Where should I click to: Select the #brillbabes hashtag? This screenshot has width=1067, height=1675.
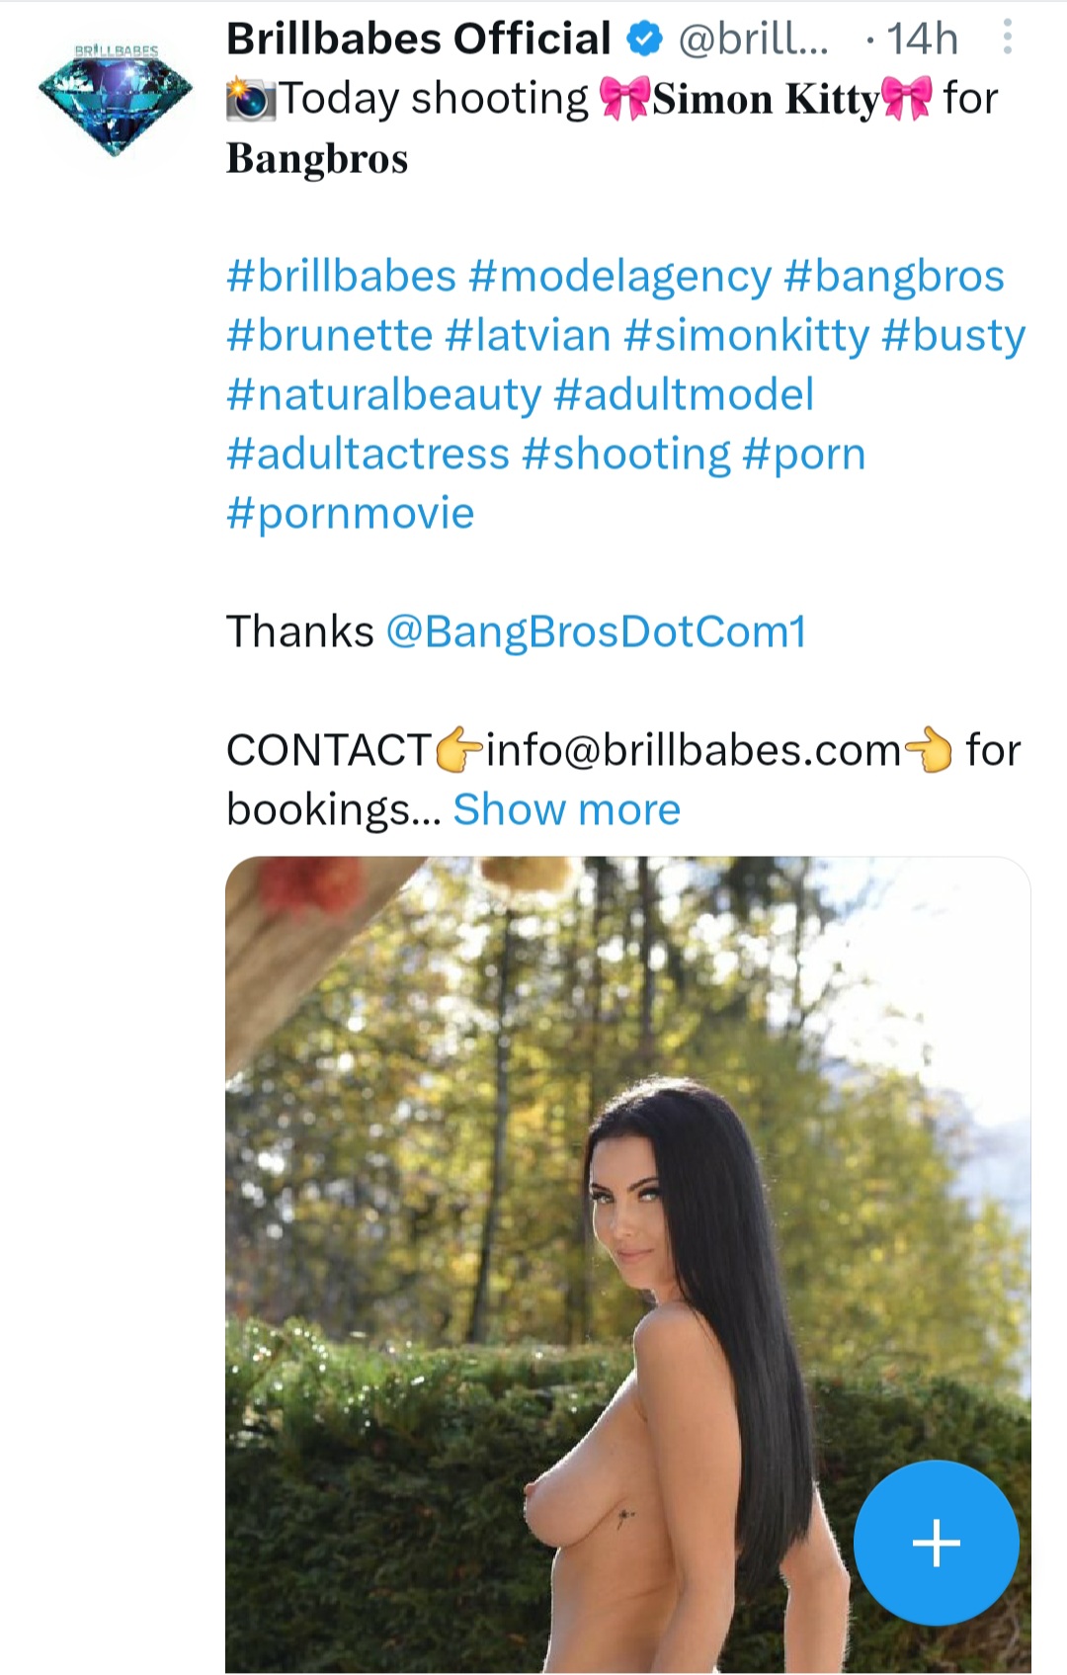(341, 277)
